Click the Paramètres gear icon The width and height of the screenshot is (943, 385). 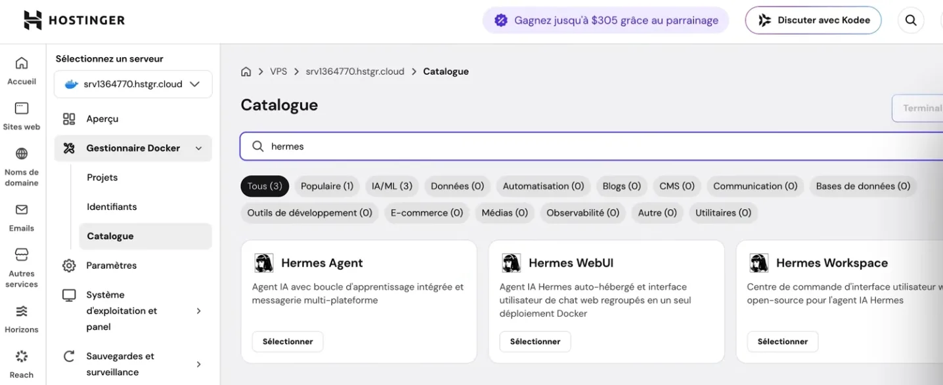point(69,266)
